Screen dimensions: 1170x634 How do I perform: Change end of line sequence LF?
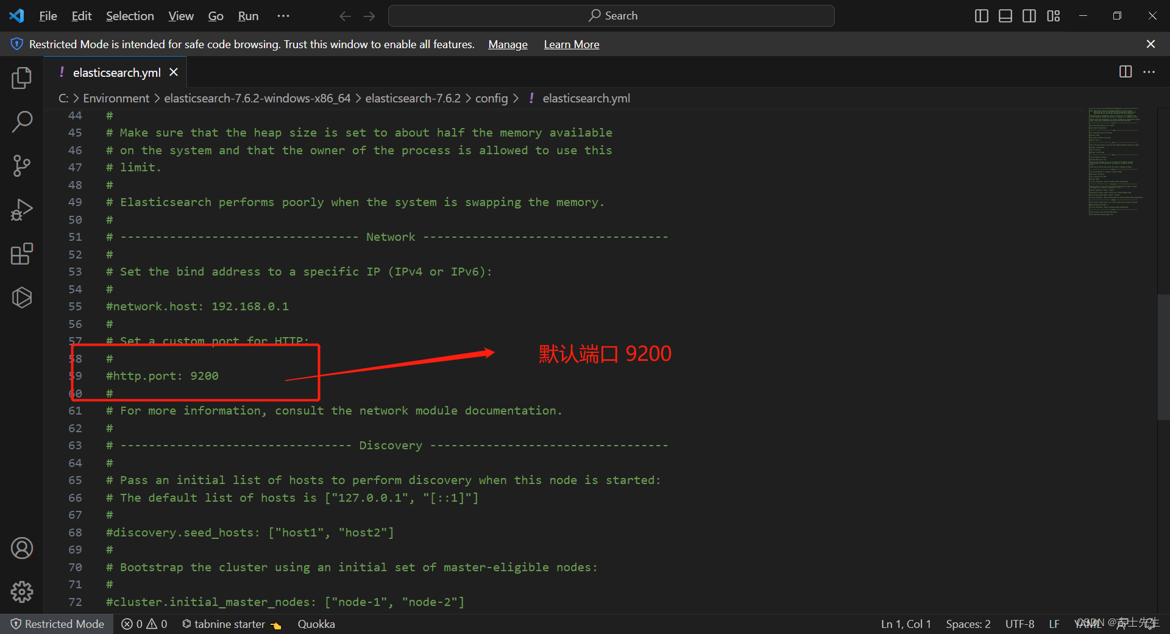(1054, 624)
